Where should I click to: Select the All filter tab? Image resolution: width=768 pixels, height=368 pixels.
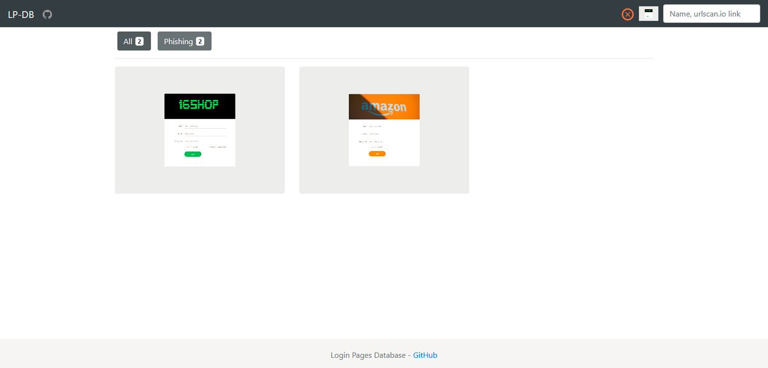tap(134, 41)
